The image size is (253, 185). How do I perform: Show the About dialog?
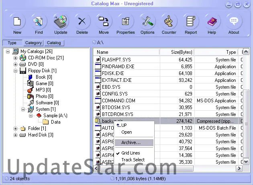pos(234,21)
